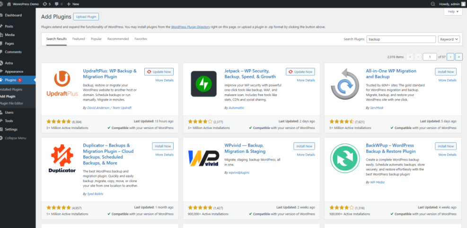Click the Upload Plugin button
This screenshot has height=228, width=467.
tap(86, 17)
